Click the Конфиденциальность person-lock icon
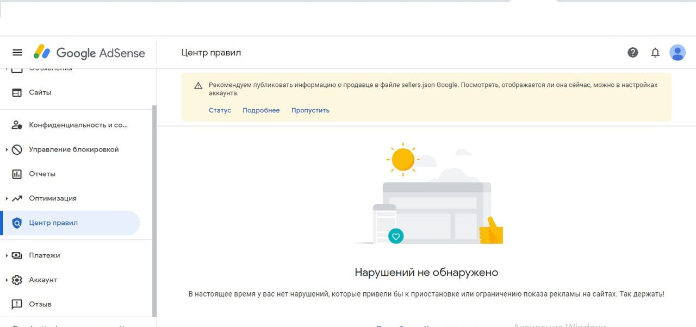The image size is (696, 327). click(x=17, y=125)
